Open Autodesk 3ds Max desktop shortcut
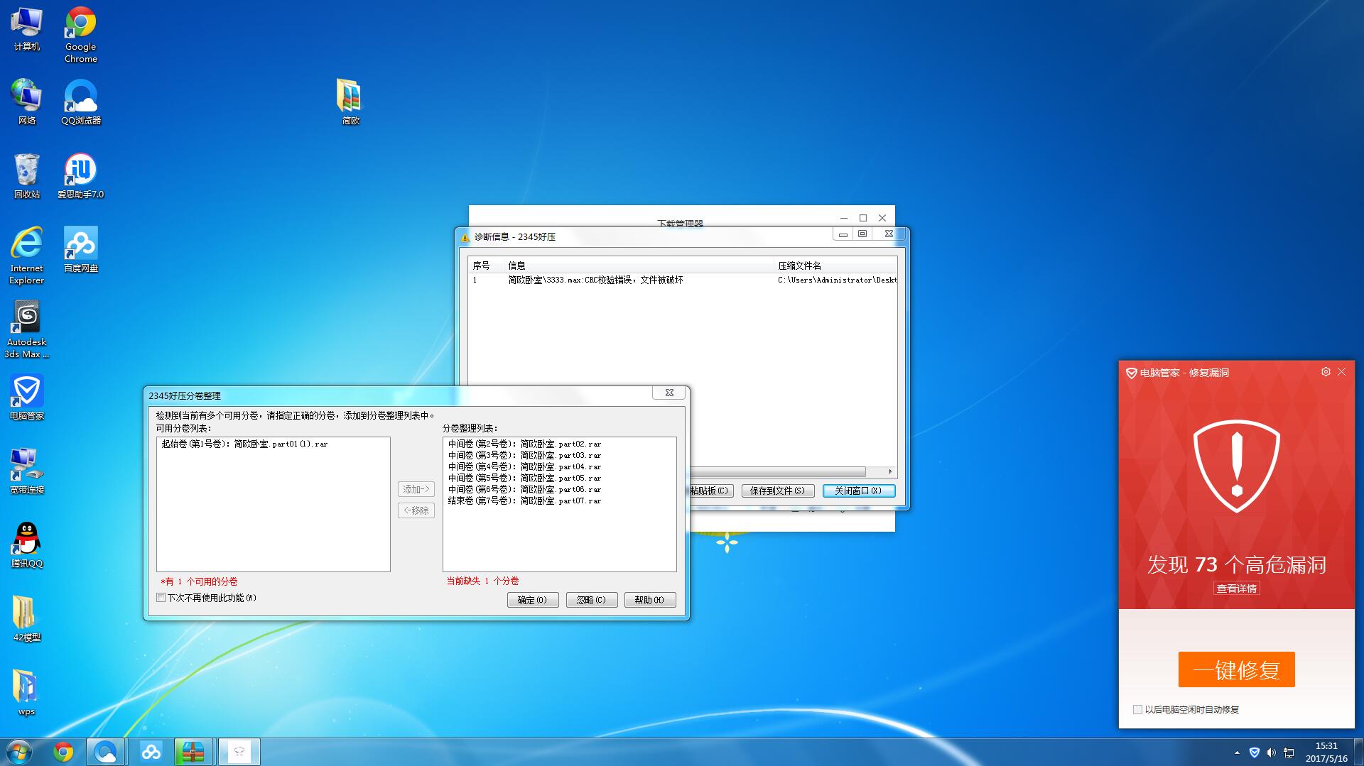1364x766 pixels. [26, 329]
